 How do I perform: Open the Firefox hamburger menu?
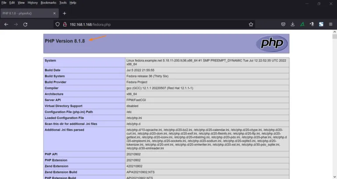[330, 24]
